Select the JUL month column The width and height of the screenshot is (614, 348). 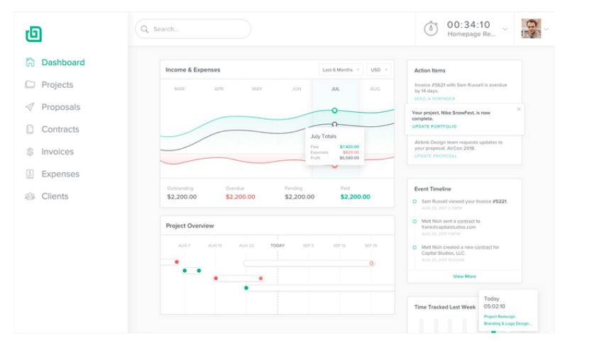pos(335,89)
